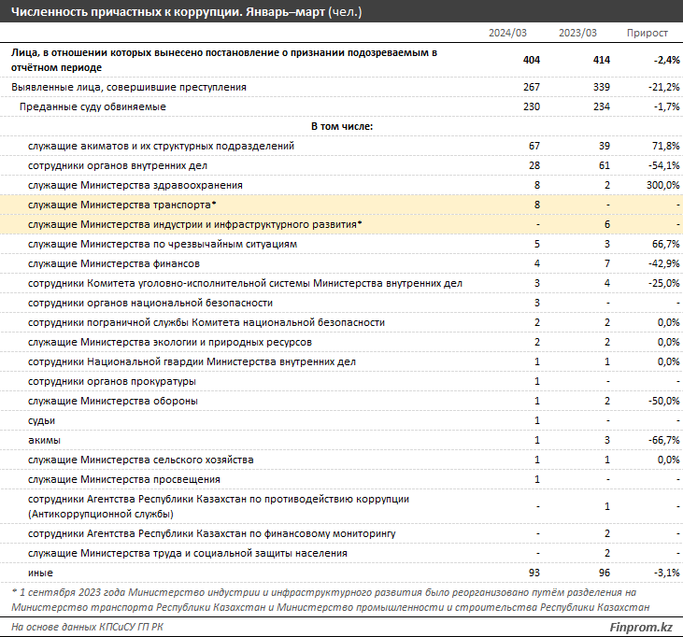This screenshot has height=637, width=683.
Task: Click the 71,8% growth value for акиматов
Action: tap(664, 146)
